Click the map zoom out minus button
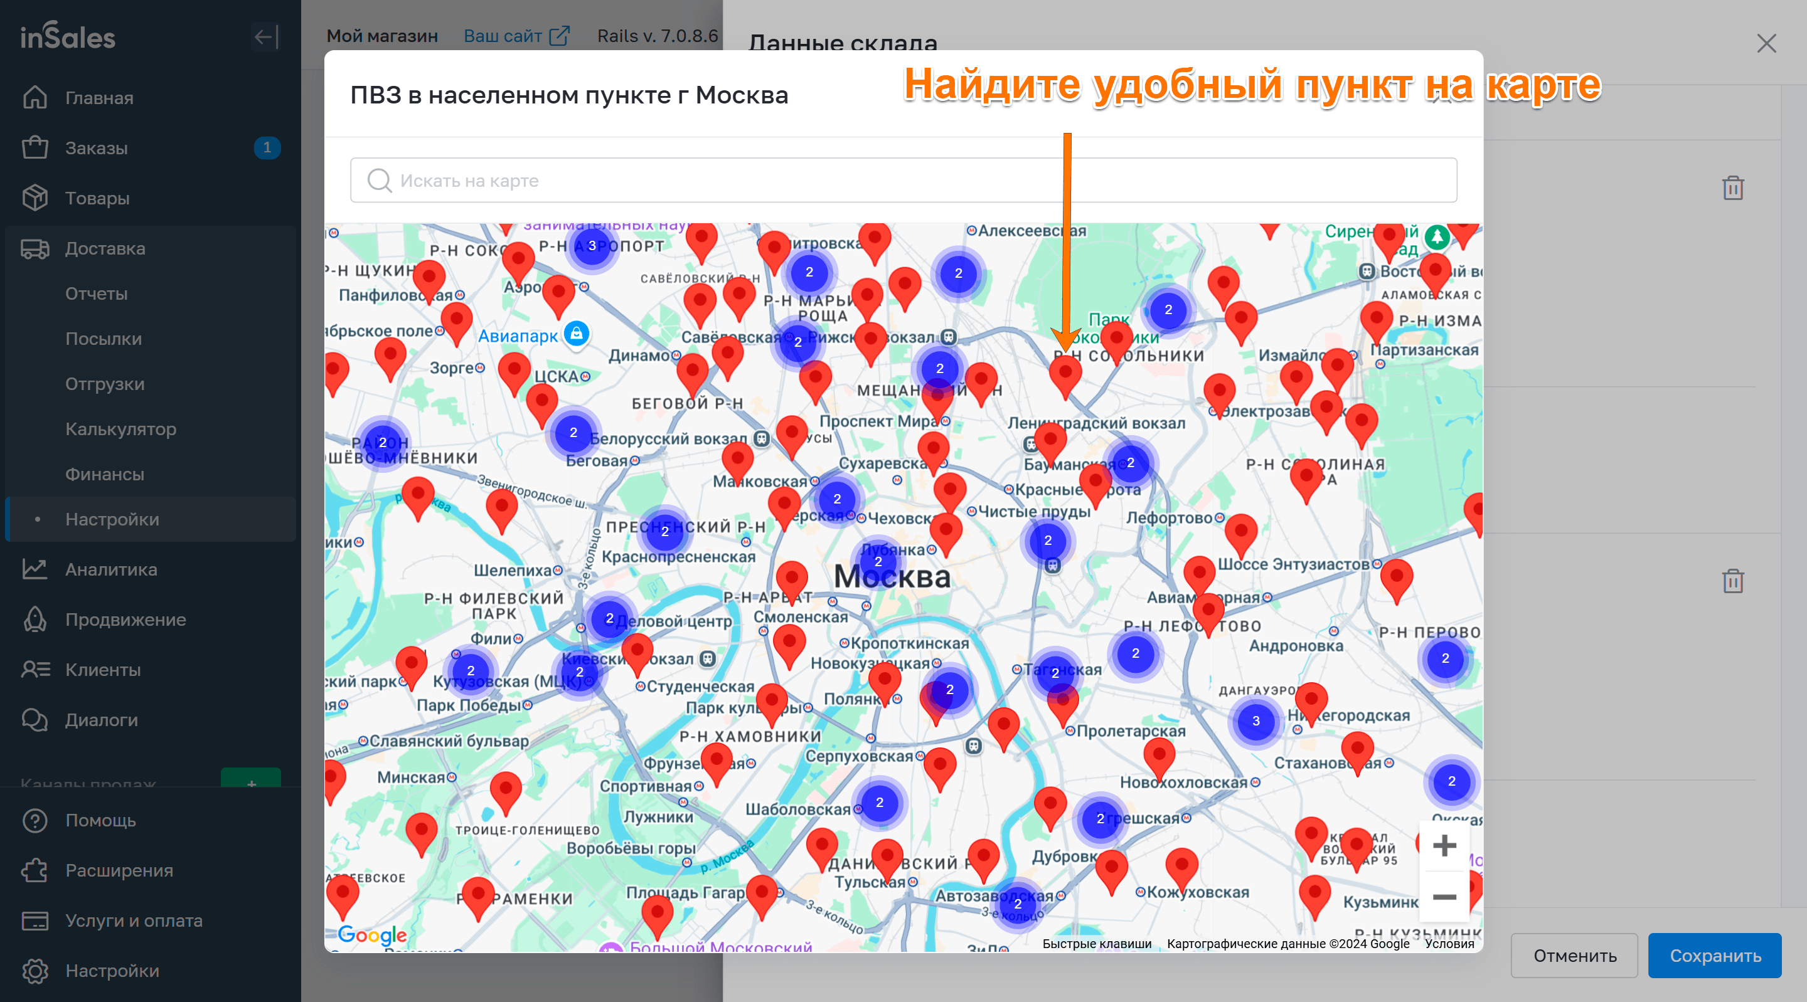Image resolution: width=1807 pixels, height=1002 pixels. pyautogui.click(x=1444, y=897)
